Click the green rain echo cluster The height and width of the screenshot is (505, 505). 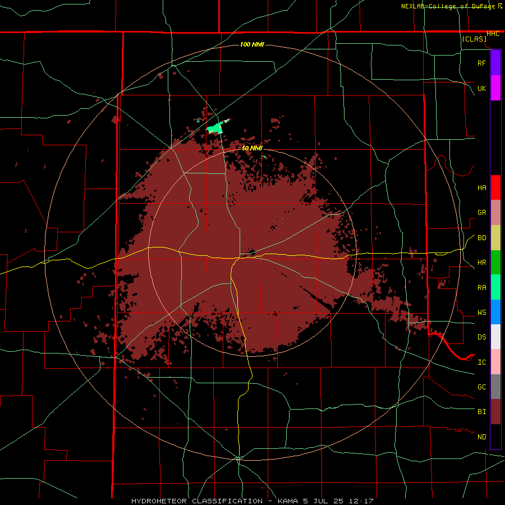pos(215,128)
